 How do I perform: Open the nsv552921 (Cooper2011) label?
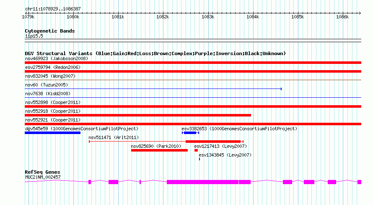pos(53,120)
